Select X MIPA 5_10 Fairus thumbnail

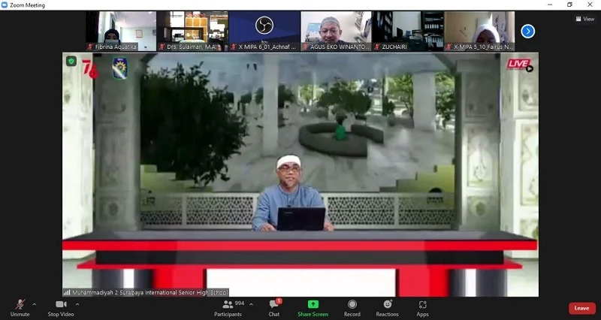pos(479,31)
